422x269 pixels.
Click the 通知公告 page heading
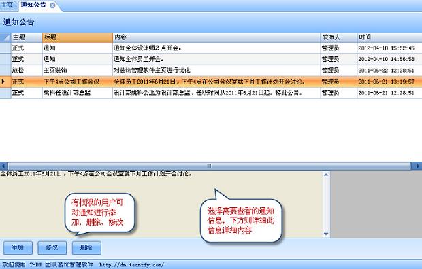[19, 22]
